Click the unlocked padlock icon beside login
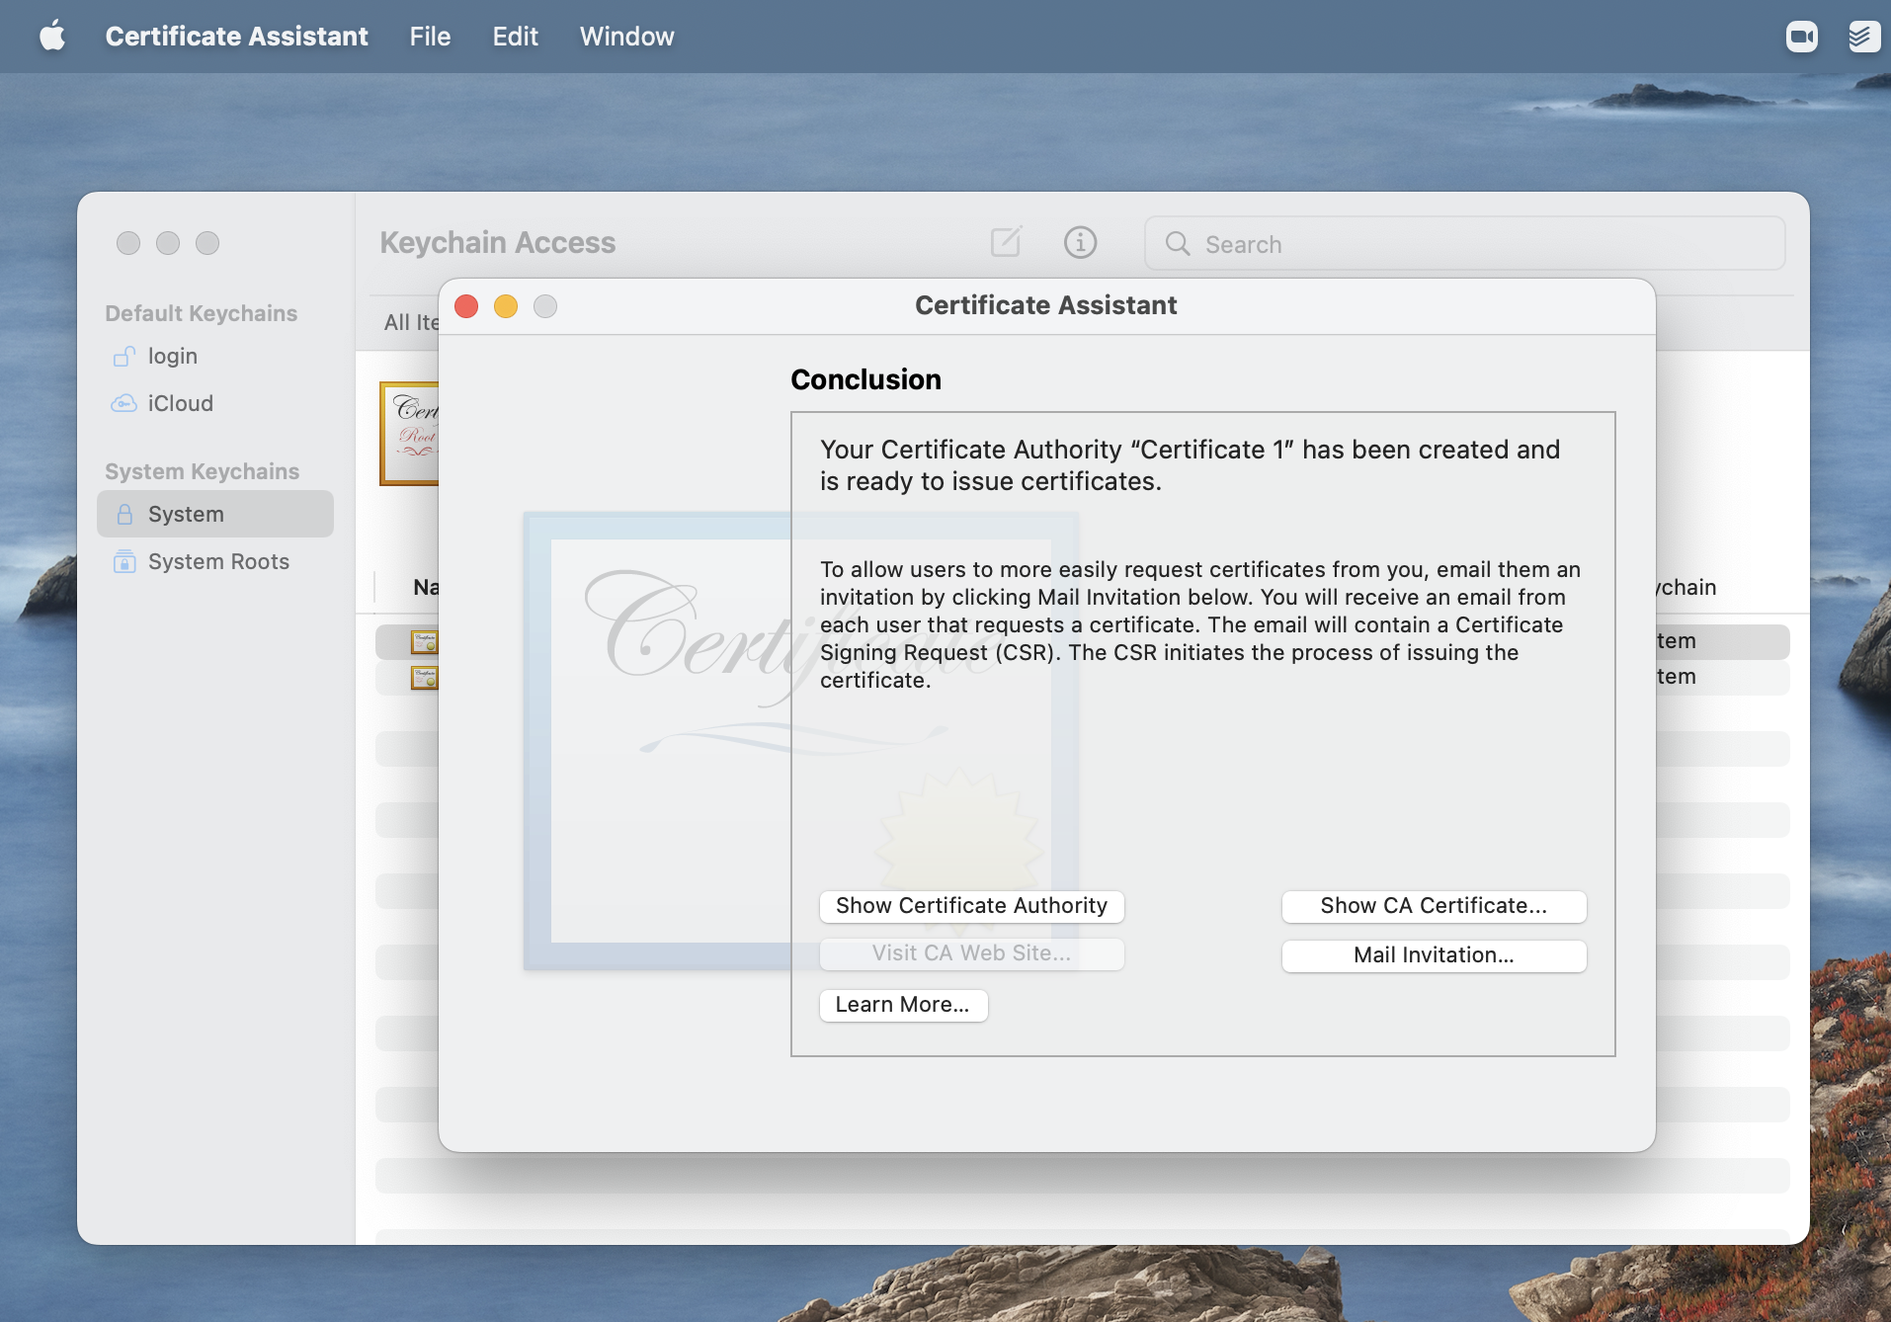Screen dimensions: 1891x1322 point(124,356)
